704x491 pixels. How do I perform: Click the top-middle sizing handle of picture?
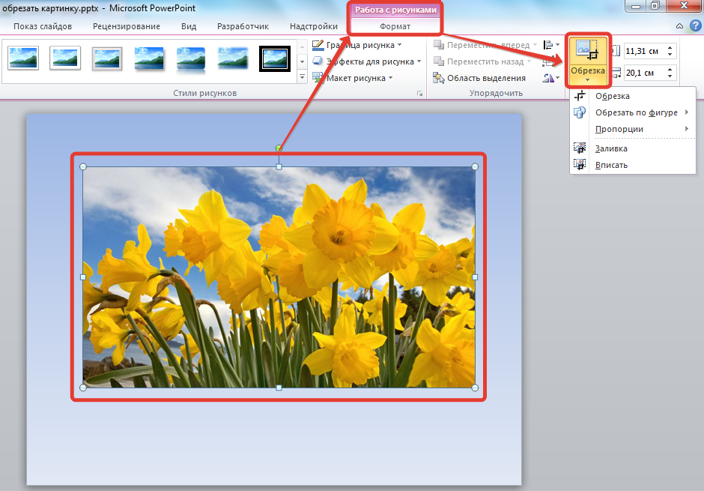pyautogui.click(x=279, y=166)
